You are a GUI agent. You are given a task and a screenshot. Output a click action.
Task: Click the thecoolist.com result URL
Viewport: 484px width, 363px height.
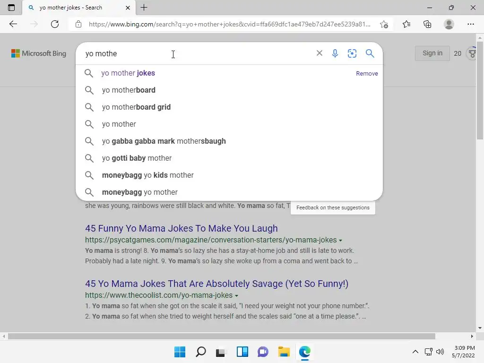click(159, 295)
